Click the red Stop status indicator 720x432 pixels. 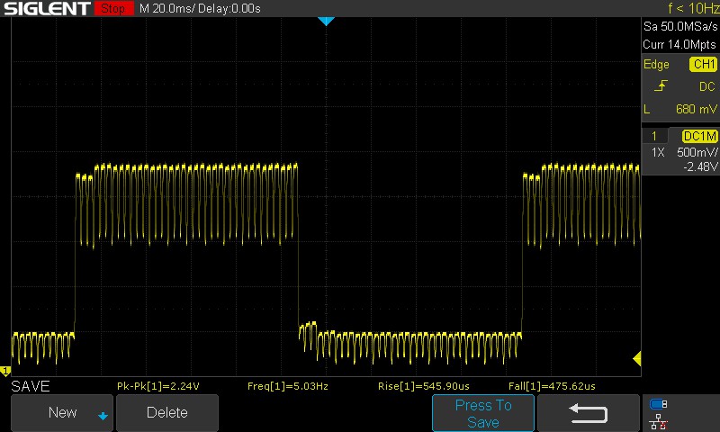[113, 8]
